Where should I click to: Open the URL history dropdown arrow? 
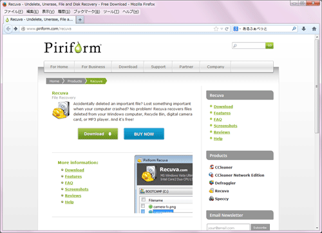222,29
